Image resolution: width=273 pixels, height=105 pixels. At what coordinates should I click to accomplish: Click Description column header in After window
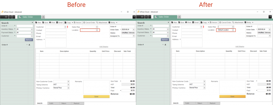click(x=200, y=51)
